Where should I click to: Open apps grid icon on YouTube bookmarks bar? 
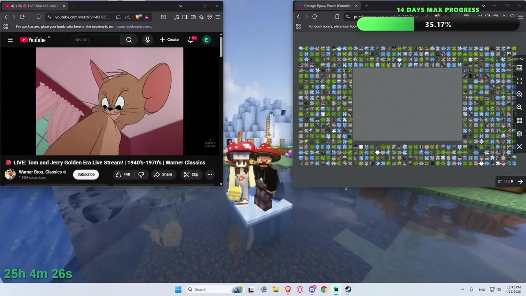point(6,27)
